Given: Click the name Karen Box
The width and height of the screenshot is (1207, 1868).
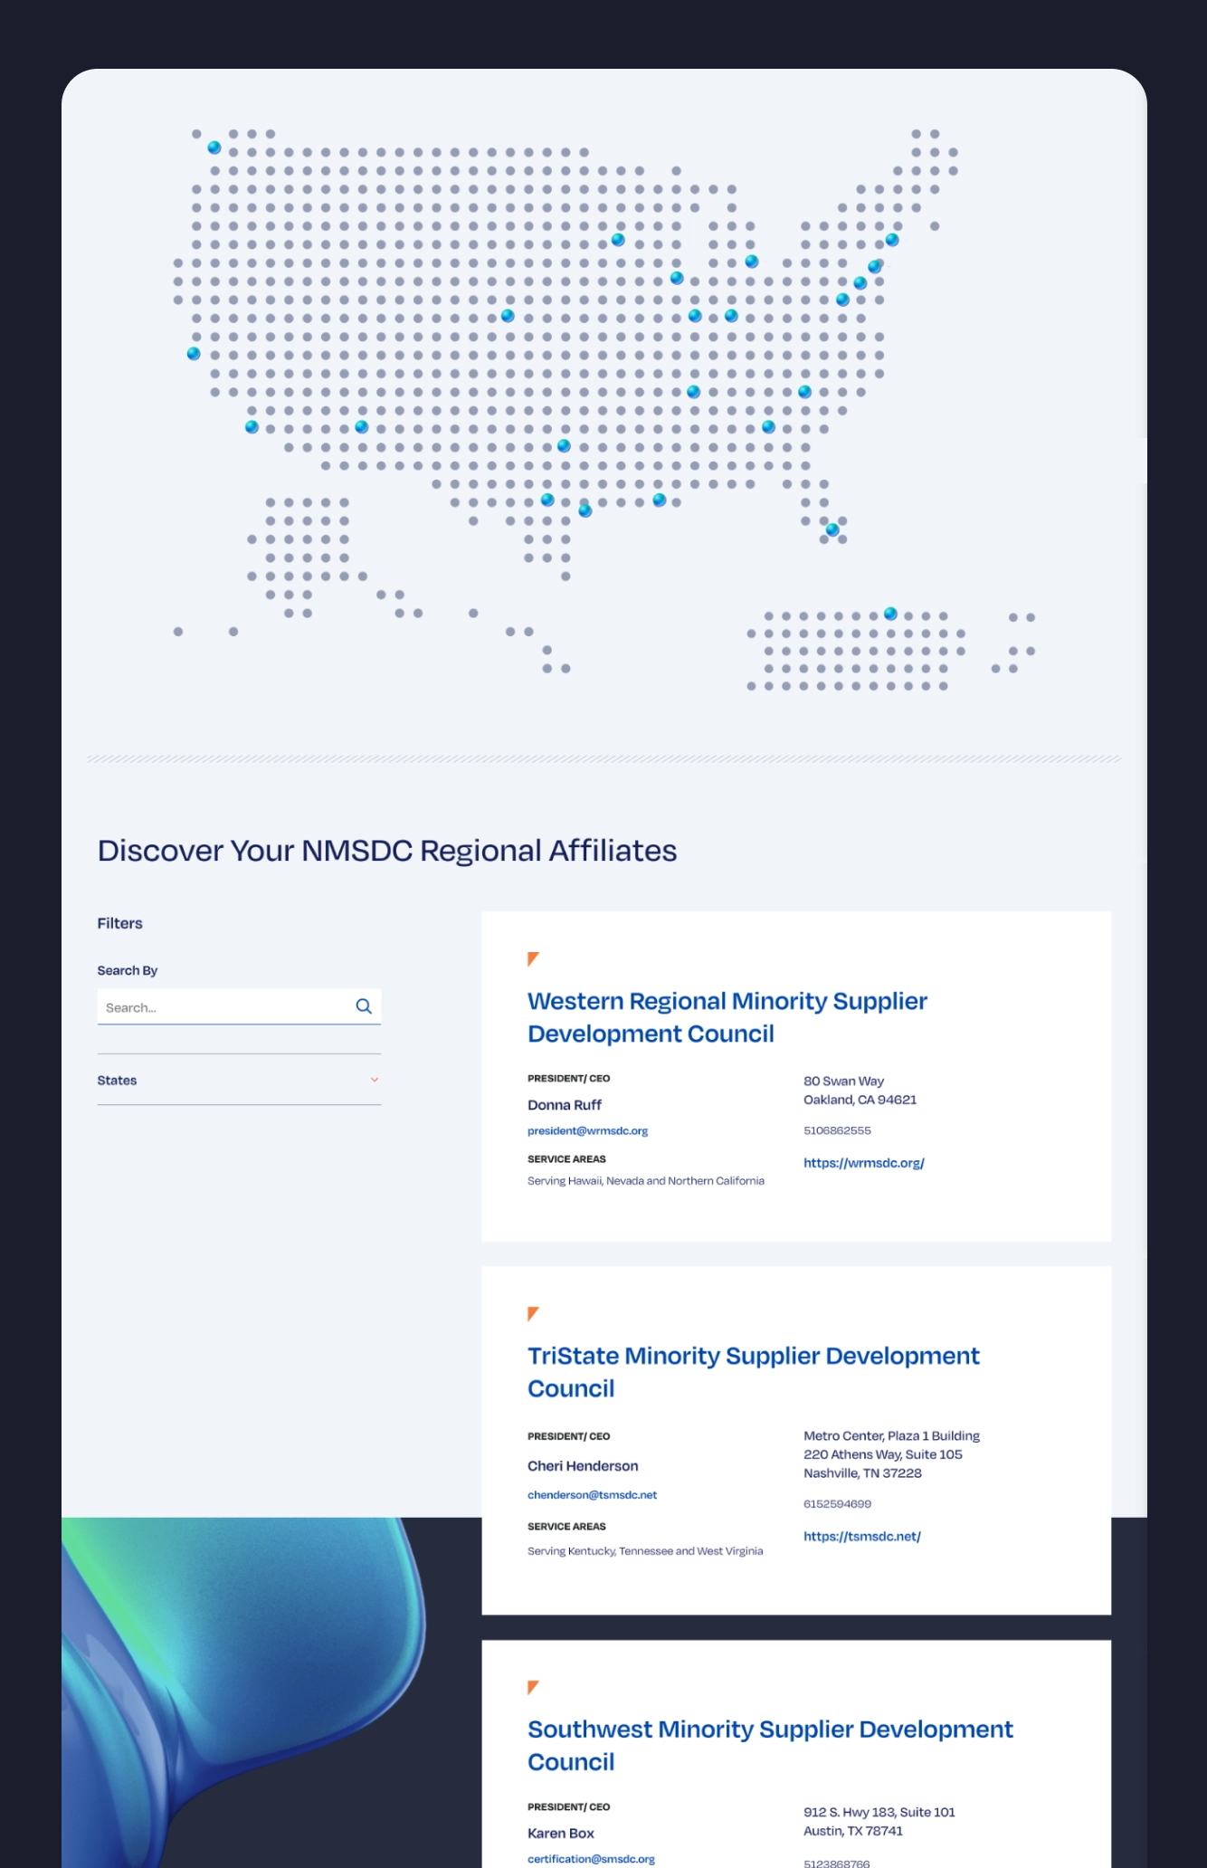Looking at the screenshot, I should pyautogui.click(x=561, y=1833).
